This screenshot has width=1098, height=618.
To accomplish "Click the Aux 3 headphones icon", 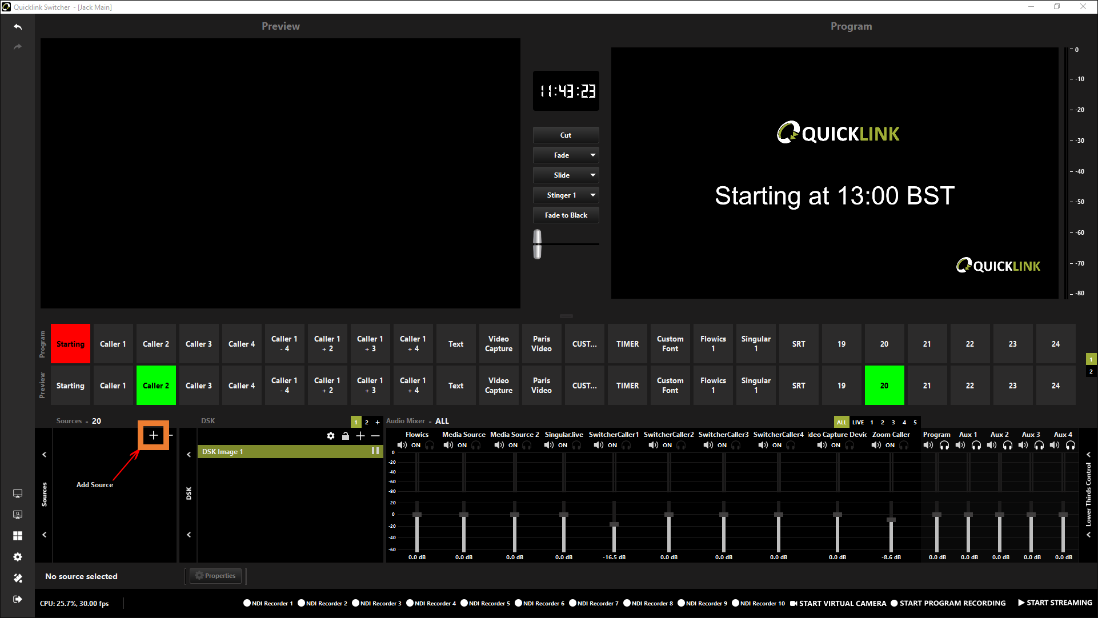I will click(1039, 445).
